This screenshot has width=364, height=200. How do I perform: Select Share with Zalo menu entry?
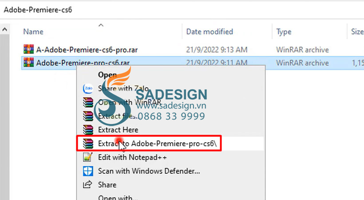tap(123, 88)
